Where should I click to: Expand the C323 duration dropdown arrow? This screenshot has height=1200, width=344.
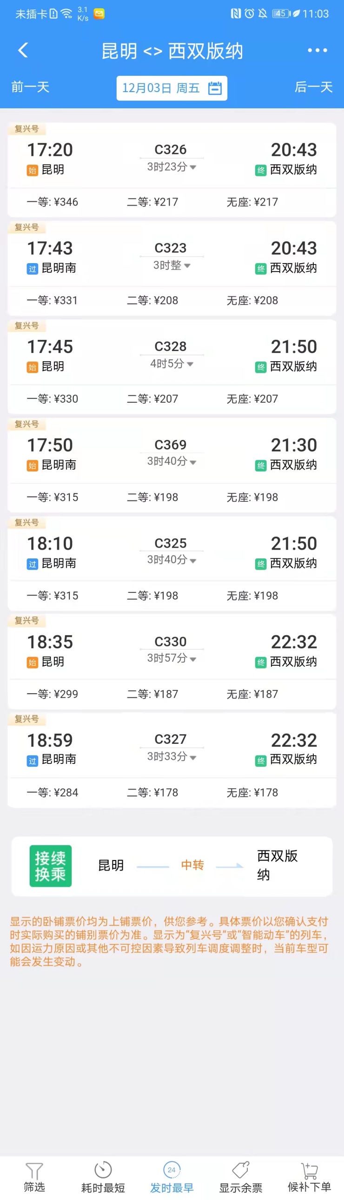[188, 265]
